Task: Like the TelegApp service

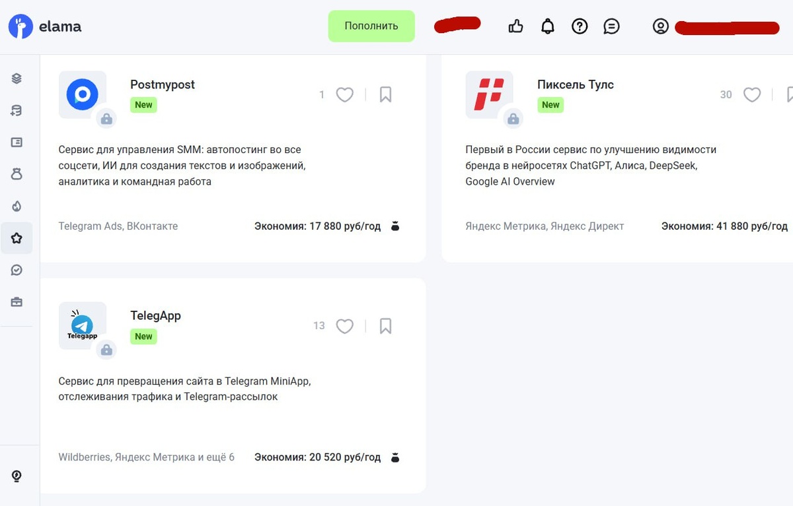Action: point(344,326)
